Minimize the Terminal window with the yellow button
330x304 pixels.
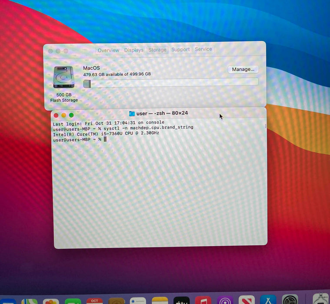[x=63, y=115]
